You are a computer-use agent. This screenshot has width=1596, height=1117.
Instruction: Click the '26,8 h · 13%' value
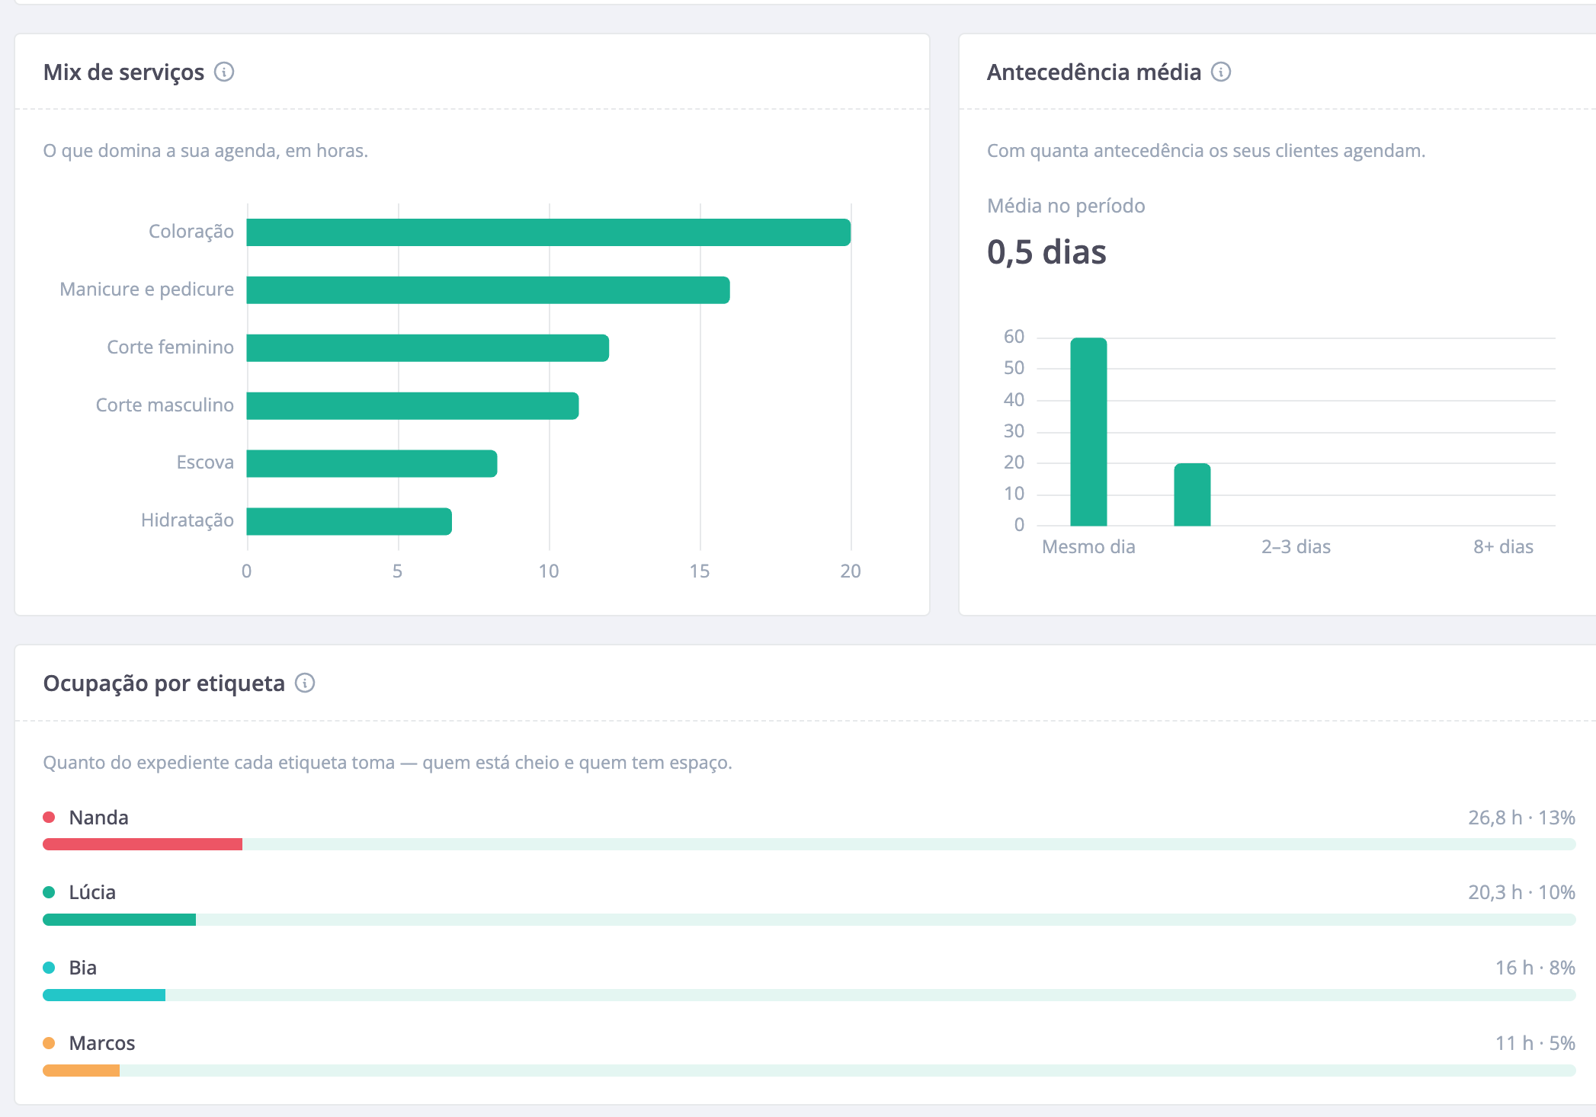[1521, 818]
